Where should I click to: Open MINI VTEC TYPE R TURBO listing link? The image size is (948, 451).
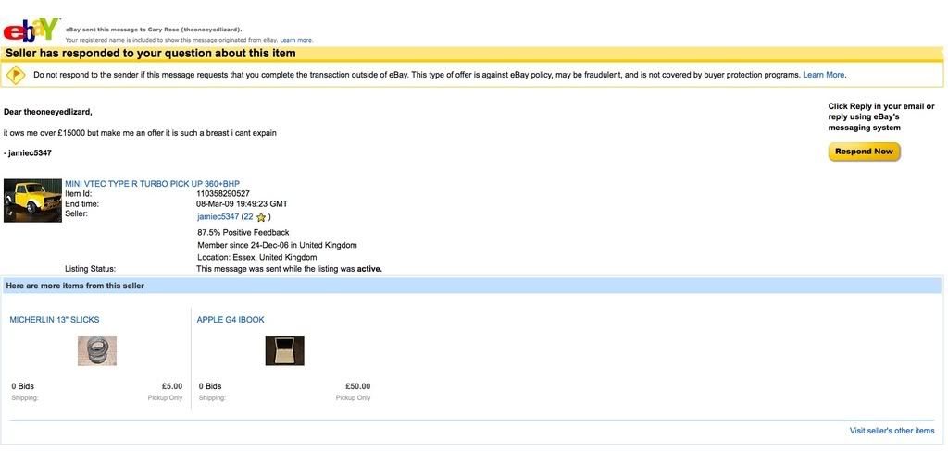coord(152,184)
